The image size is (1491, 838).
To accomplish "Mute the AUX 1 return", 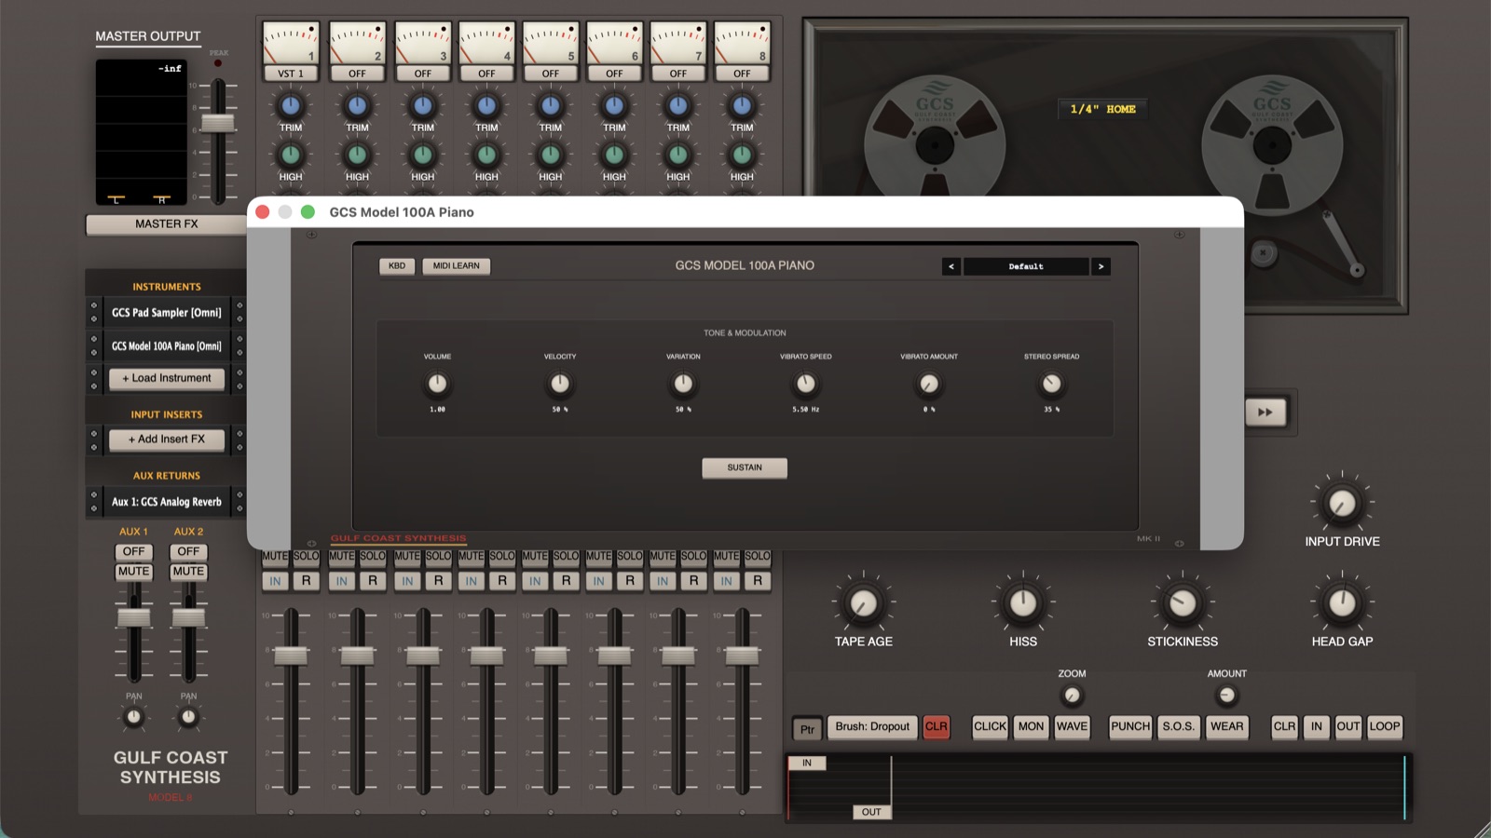I will click(133, 572).
